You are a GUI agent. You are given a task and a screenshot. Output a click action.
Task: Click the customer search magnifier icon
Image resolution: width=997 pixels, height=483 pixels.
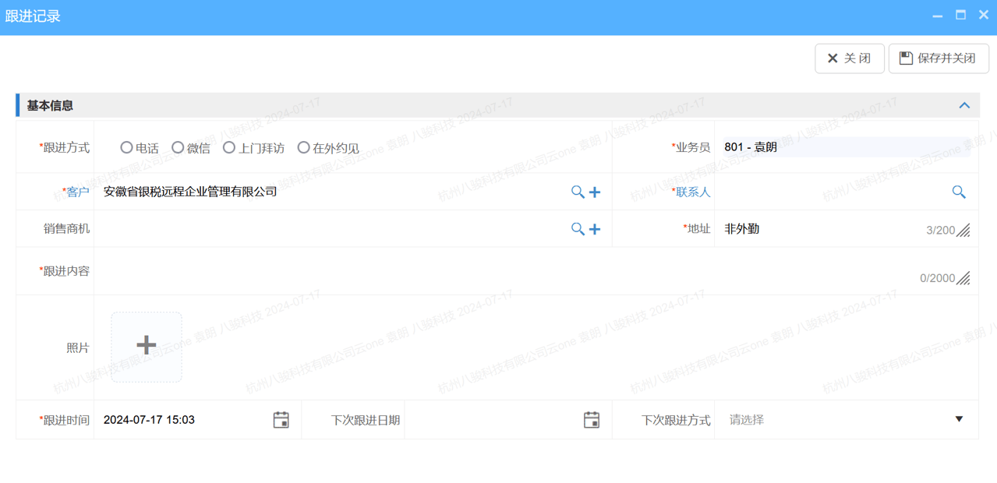[x=578, y=192]
